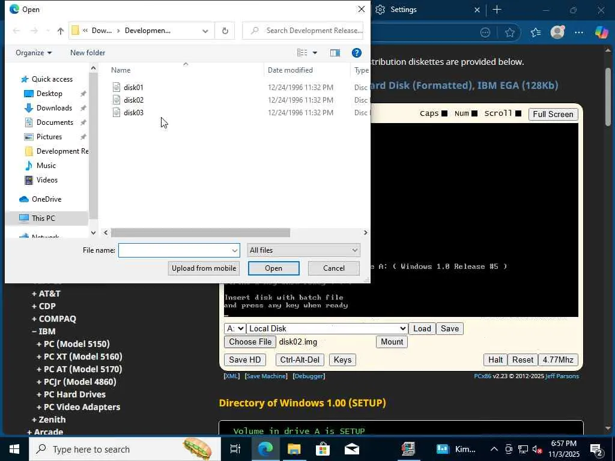Click Full Screen button on emulator
Screen dimensions: 615x461
(553, 114)
